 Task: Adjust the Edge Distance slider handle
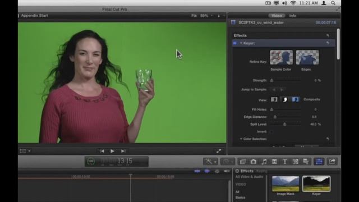[275, 117]
